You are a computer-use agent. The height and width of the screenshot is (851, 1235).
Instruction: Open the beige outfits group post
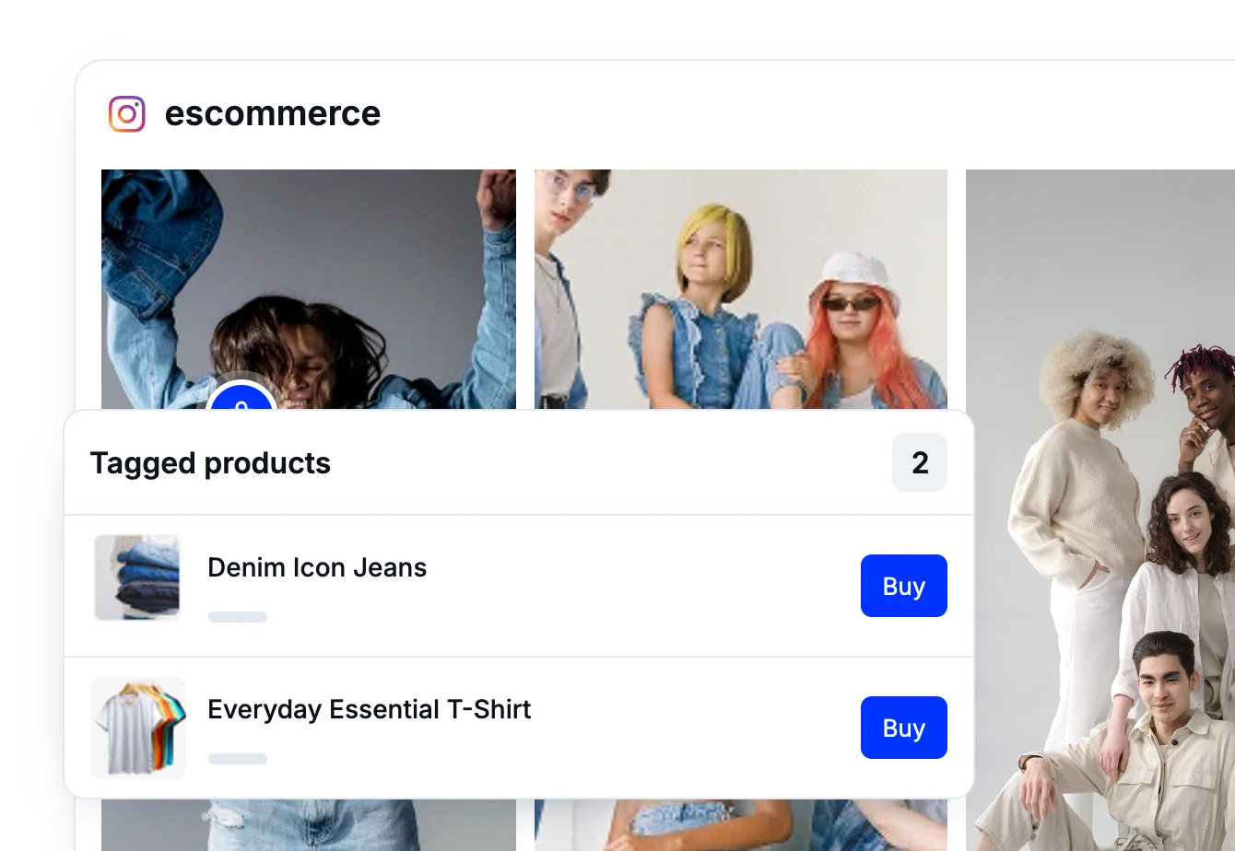pos(1100,510)
